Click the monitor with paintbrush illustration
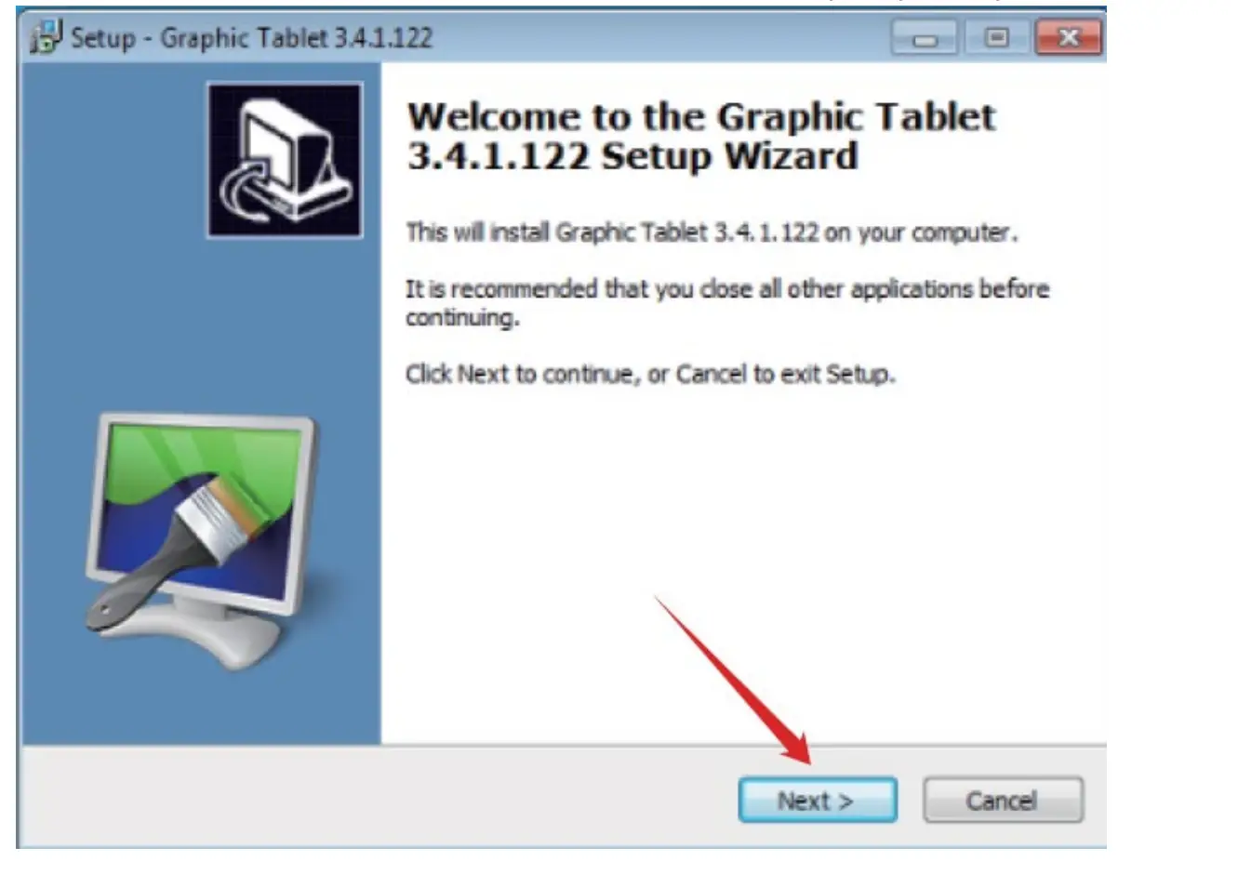1238x887 pixels. (x=202, y=539)
